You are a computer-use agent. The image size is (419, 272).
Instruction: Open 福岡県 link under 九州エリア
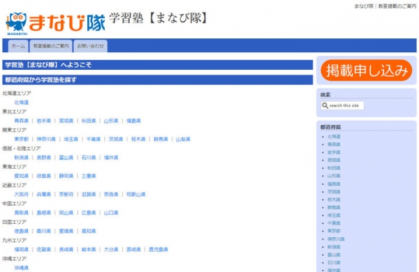[x=22, y=250]
